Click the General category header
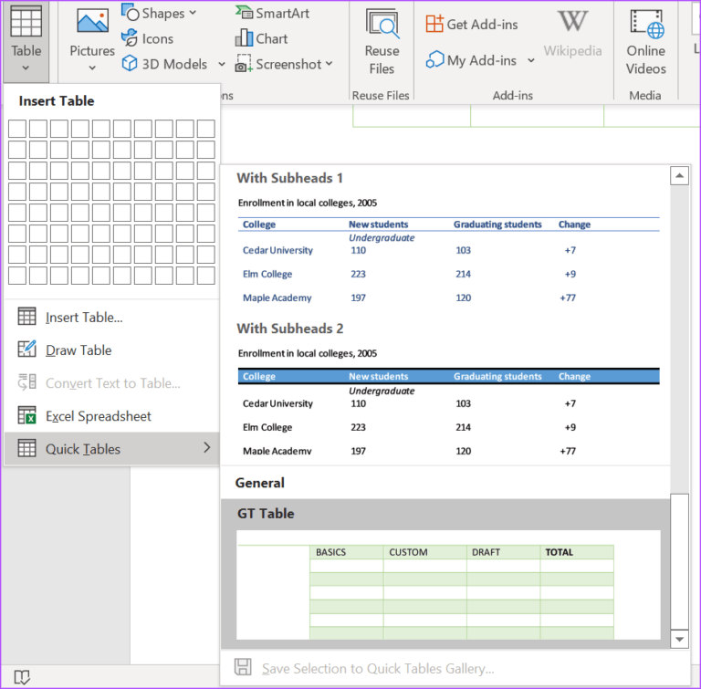Viewport: 701px width, 689px height. click(260, 483)
